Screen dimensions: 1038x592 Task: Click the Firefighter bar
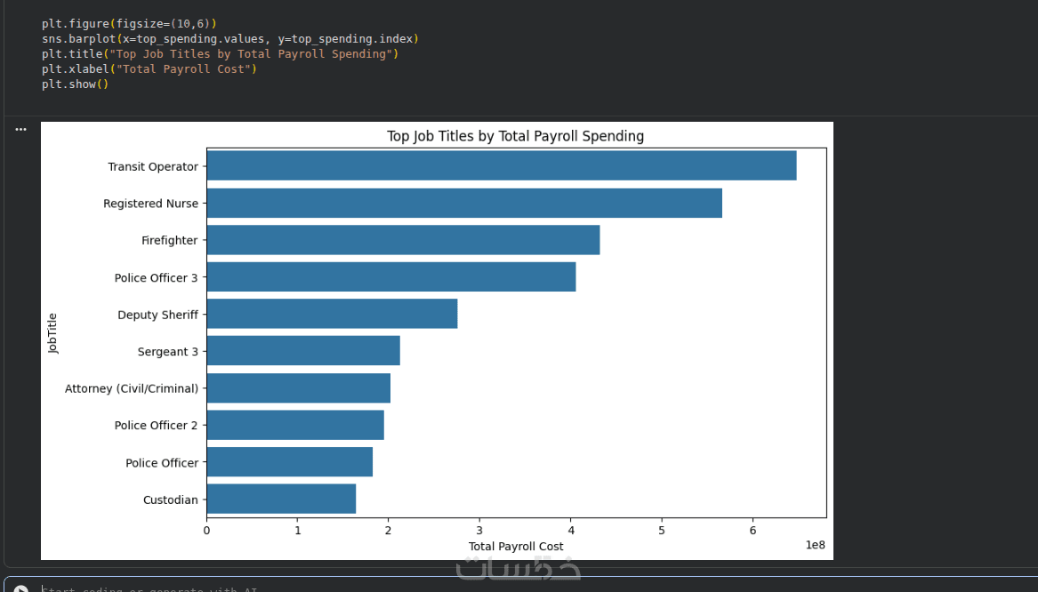(403, 240)
